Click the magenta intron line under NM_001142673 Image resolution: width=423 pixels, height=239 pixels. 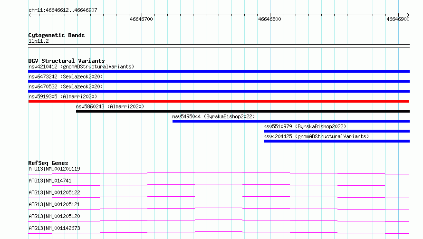(x=219, y=232)
